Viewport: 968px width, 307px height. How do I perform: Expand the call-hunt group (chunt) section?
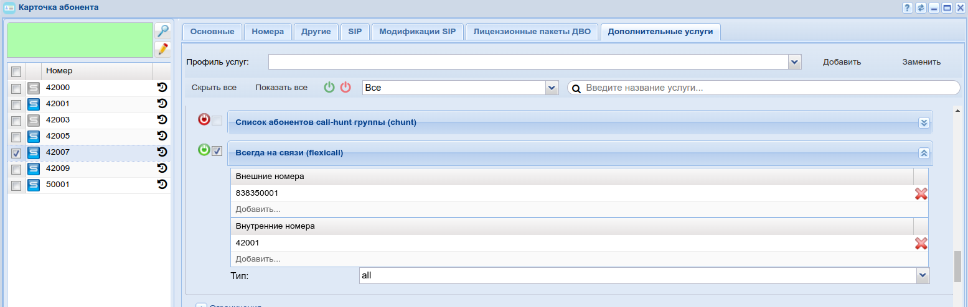click(x=924, y=123)
